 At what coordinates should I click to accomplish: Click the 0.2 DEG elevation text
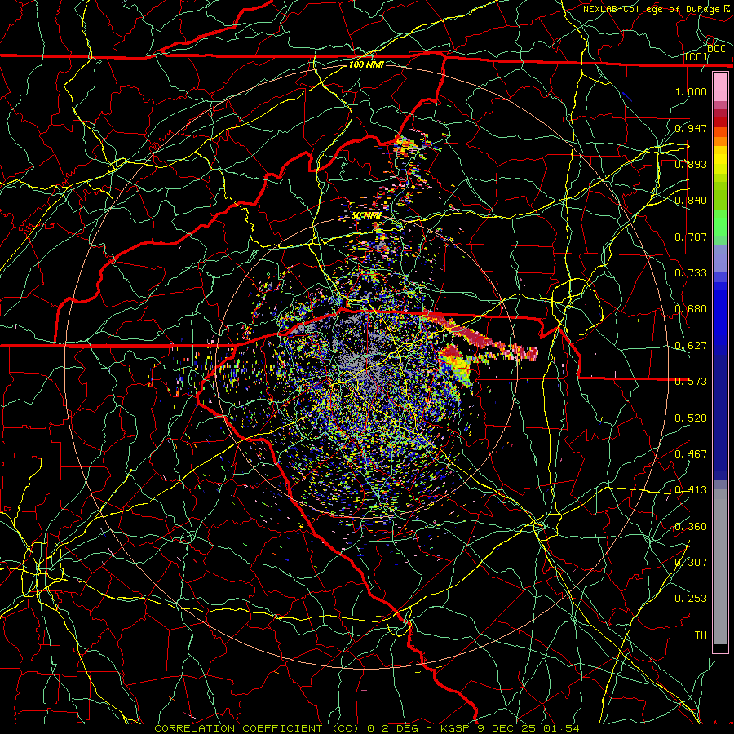coord(394,728)
